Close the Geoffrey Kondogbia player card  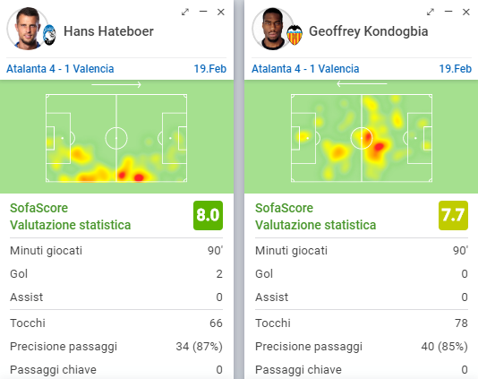pos(465,13)
